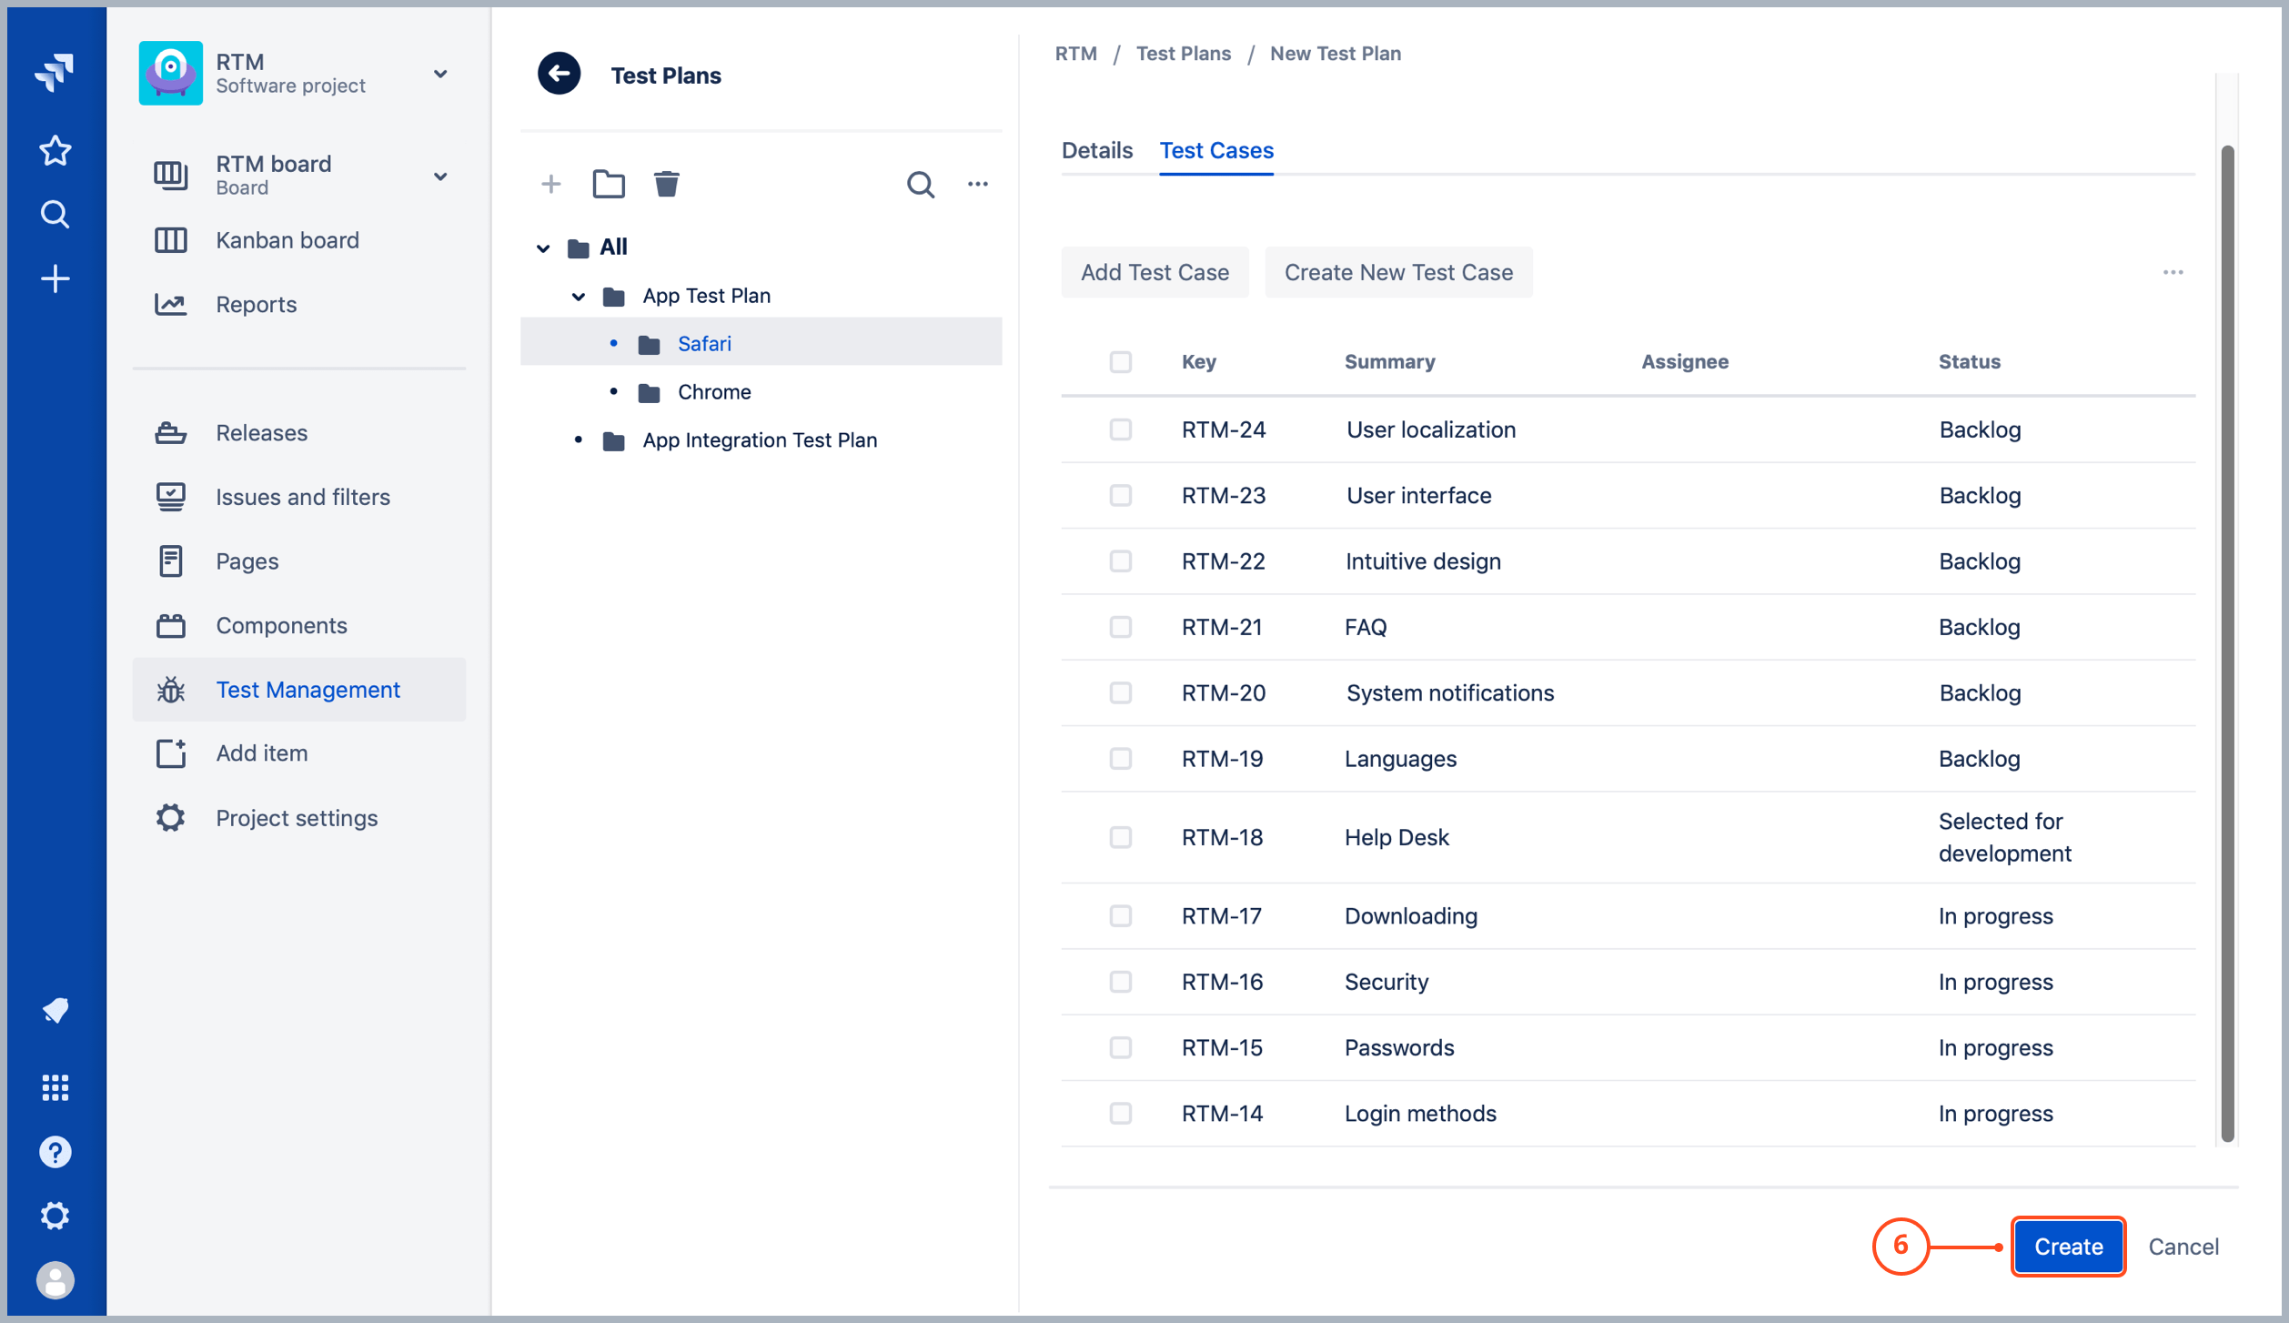Click the trash delete icon in Test Plans toolbar
The width and height of the screenshot is (2289, 1323).
point(666,184)
